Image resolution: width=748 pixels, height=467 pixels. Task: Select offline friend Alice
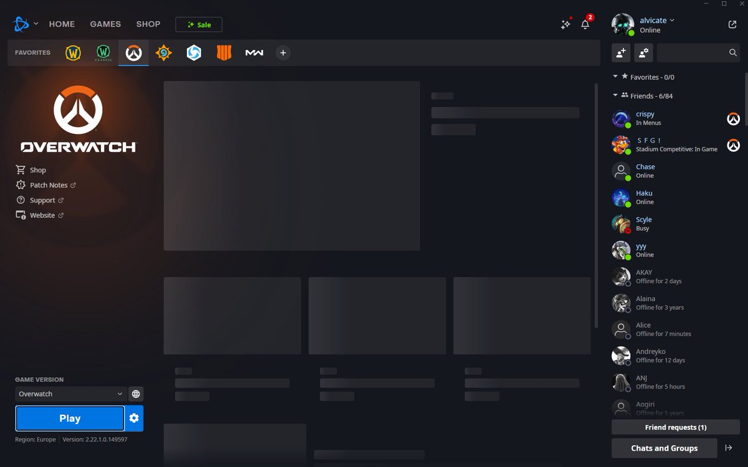tap(676, 329)
